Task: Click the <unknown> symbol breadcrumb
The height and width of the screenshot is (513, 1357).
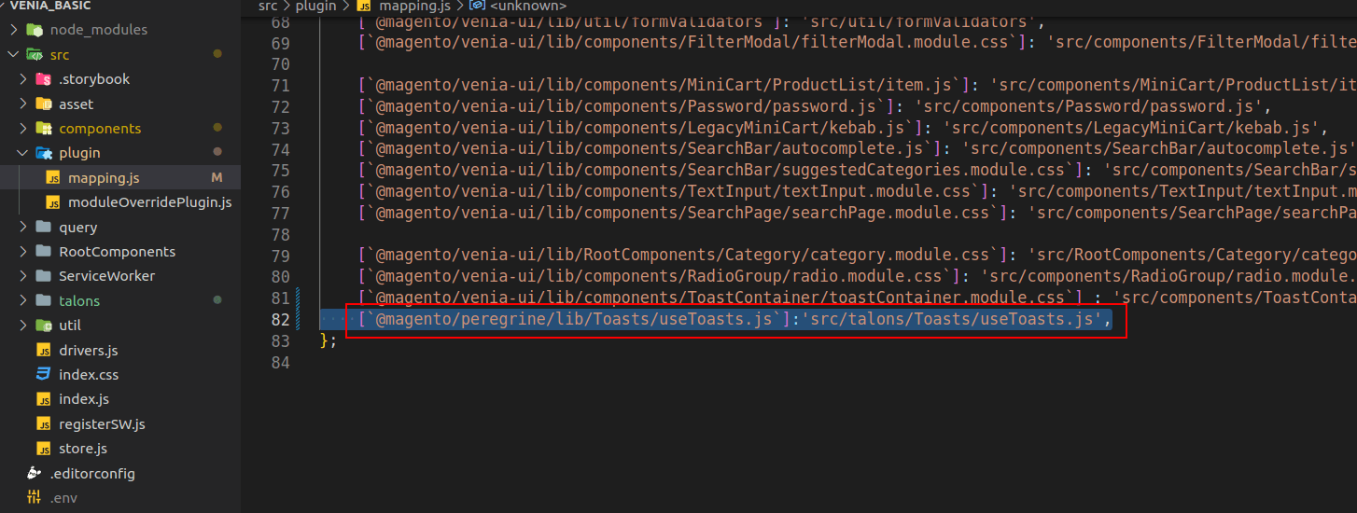Action: point(528,7)
